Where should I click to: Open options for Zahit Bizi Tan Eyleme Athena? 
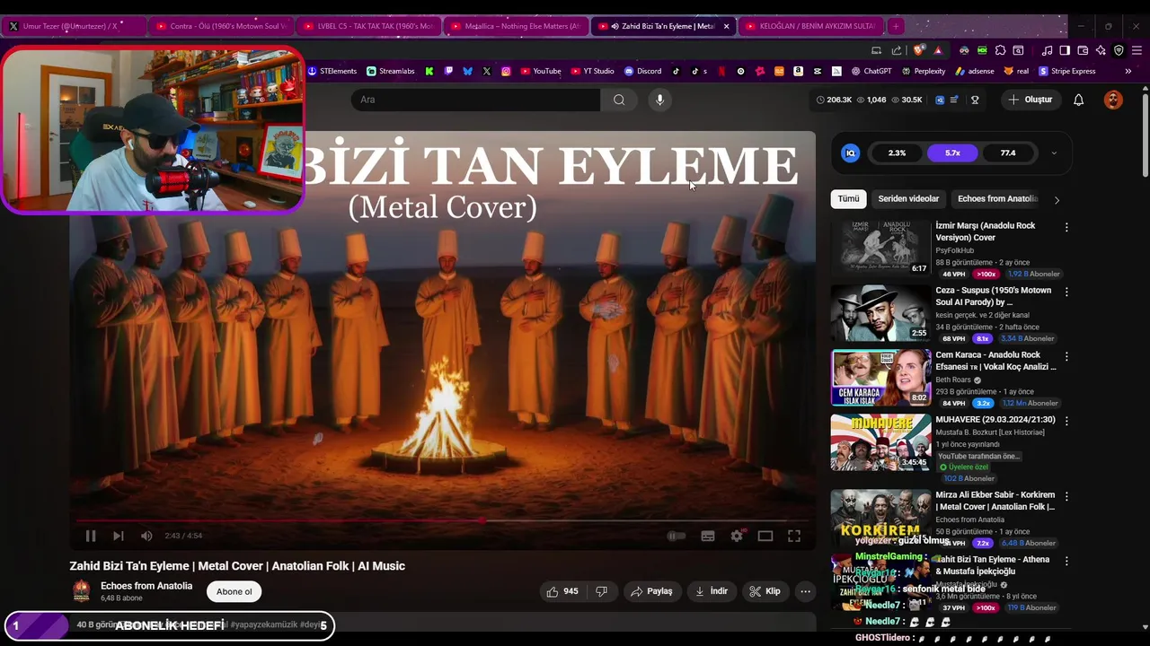click(x=1066, y=561)
